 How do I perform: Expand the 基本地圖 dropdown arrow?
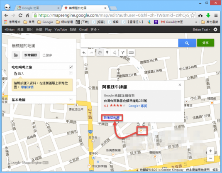(x=71, y=100)
